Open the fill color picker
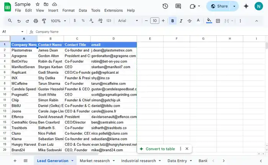Image resolution: width=268 pixels, height=165 pixels. point(209,21)
